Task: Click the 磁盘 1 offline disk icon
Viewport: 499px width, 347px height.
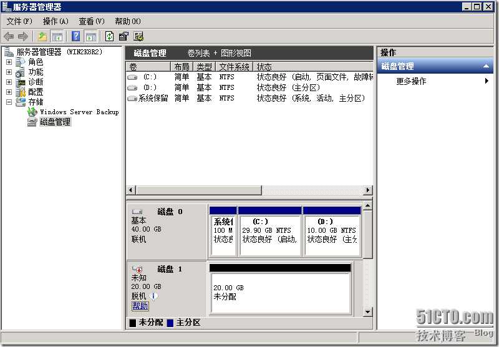Action: point(137,269)
